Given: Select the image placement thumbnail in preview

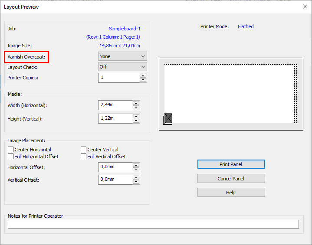Looking at the screenshot, I should 168,118.
